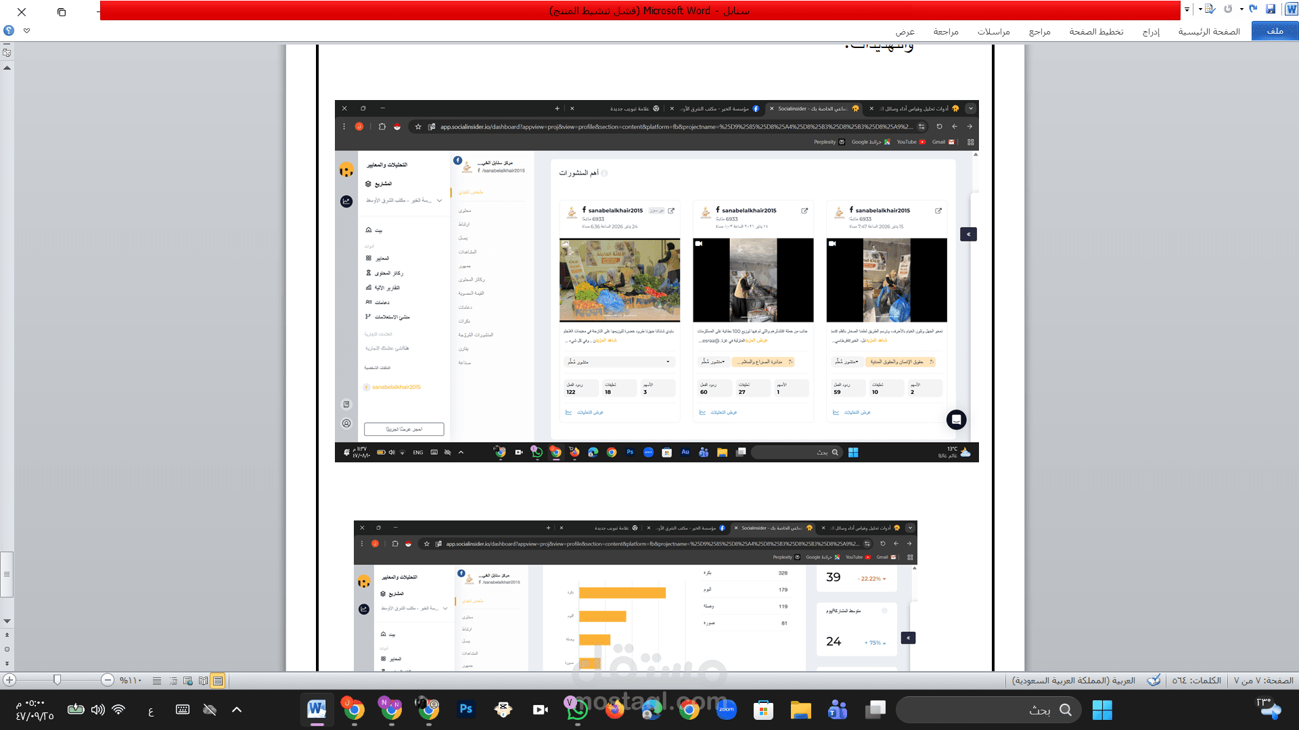Click the proofing errors icon in status bar
Screen dimensions: 1299x730
pyautogui.click(x=1154, y=680)
